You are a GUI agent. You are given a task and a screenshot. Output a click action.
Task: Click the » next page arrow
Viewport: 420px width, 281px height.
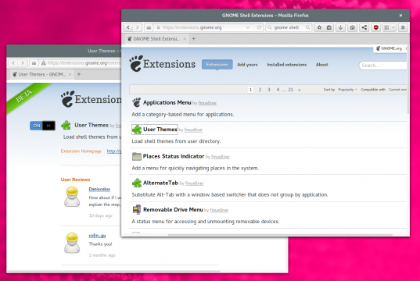300,90
